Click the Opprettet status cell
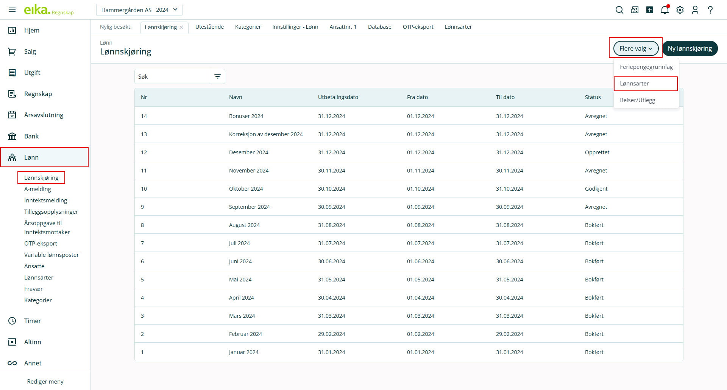727x390 pixels. click(597, 152)
